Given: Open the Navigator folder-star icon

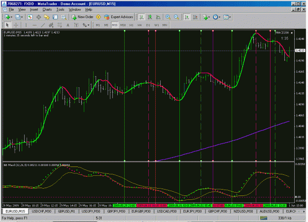Looking at the screenshot, I should (x=47, y=17).
